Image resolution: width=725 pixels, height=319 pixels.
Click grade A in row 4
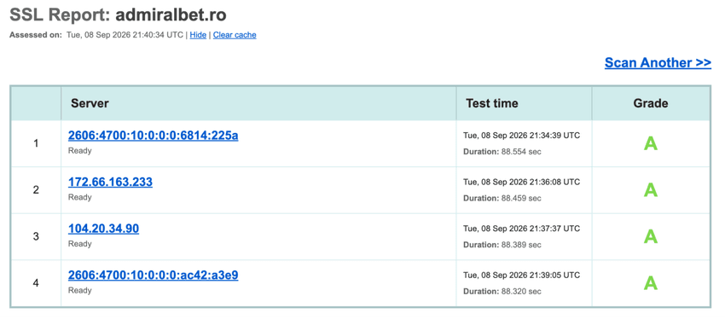[651, 283]
